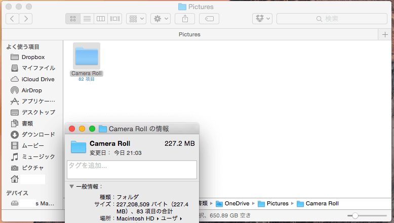This screenshot has height=223, width=394.
Task: Click the Edit Tags toolbar button
Action: click(209, 19)
